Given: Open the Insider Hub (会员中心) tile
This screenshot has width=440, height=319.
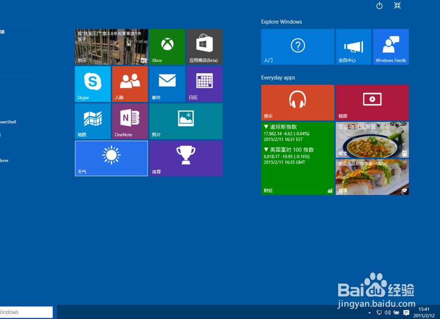Looking at the screenshot, I should (x=354, y=47).
